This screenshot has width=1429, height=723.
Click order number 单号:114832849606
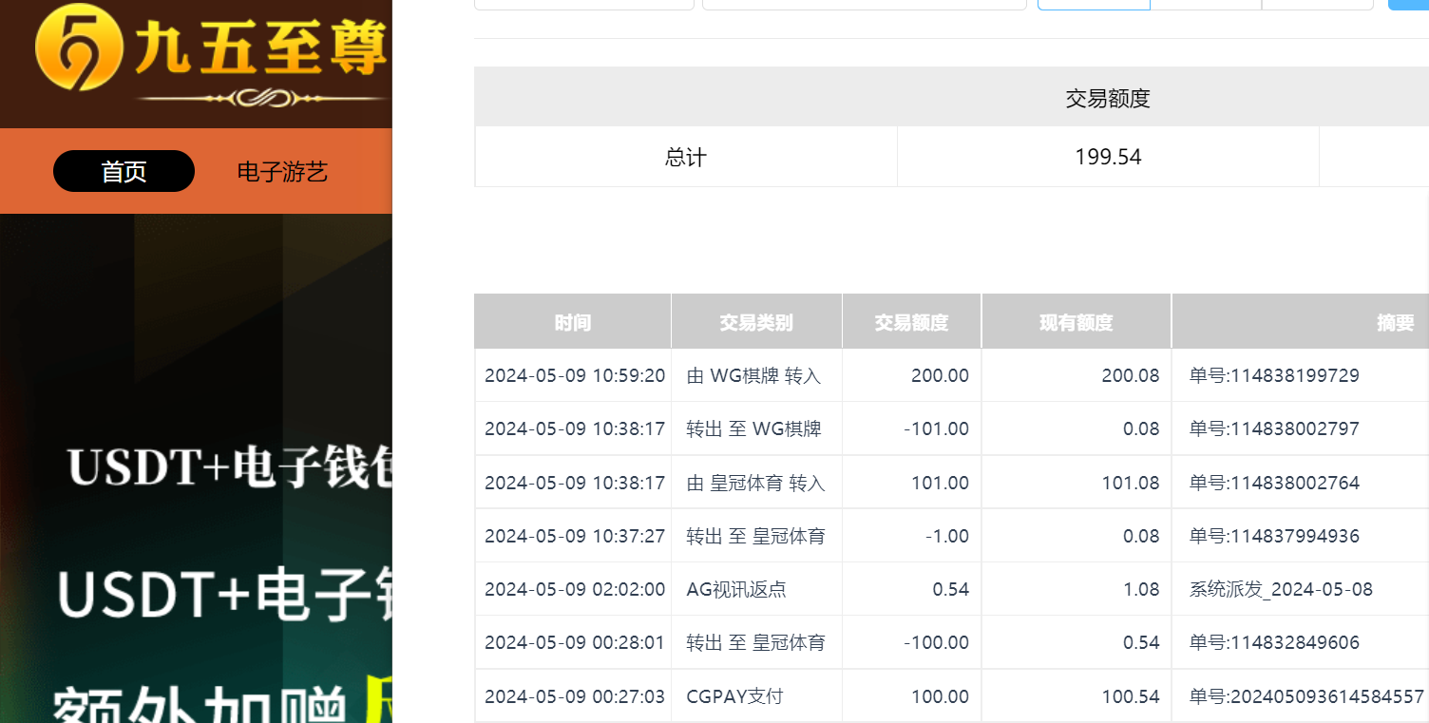(1274, 642)
